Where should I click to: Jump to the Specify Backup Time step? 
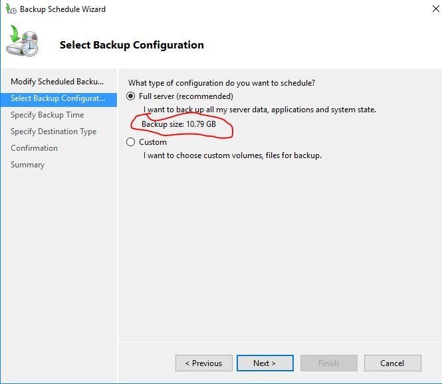pyautogui.click(x=47, y=115)
